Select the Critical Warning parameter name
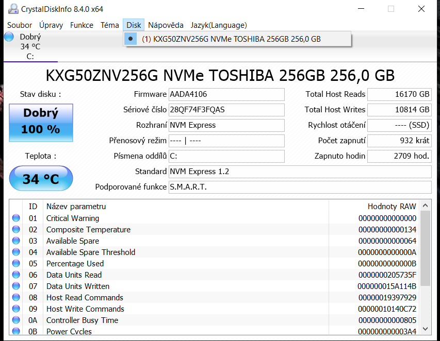Image resolution: width=440 pixels, height=341 pixels. pyautogui.click(x=73, y=218)
